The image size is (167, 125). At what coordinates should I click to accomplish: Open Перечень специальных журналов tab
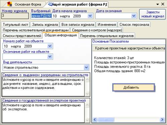click(x=107, y=36)
